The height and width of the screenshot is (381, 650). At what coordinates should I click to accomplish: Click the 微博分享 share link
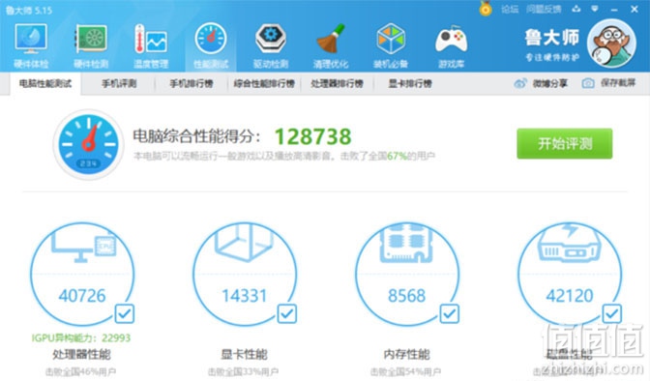[x=541, y=83]
